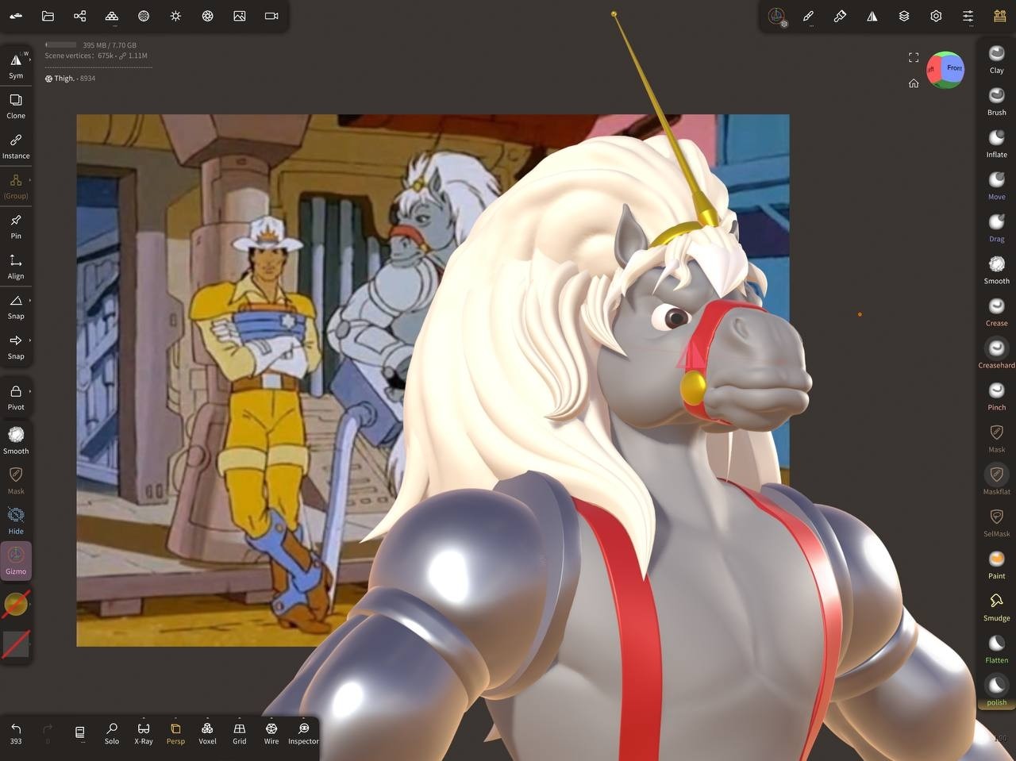Click the disabled Group button
This screenshot has width=1016, height=761.
(x=16, y=186)
